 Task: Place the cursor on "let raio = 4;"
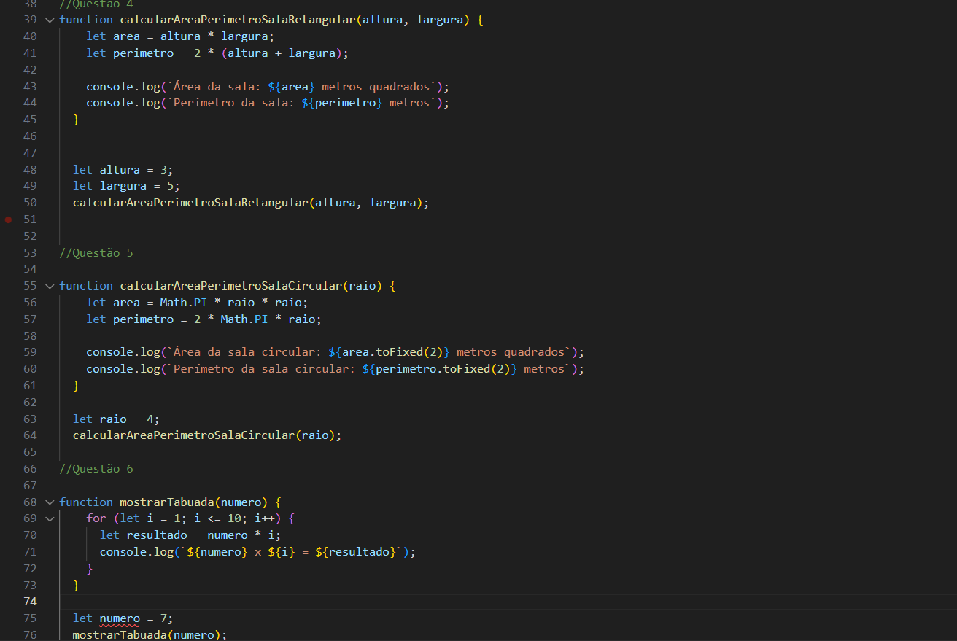point(116,419)
